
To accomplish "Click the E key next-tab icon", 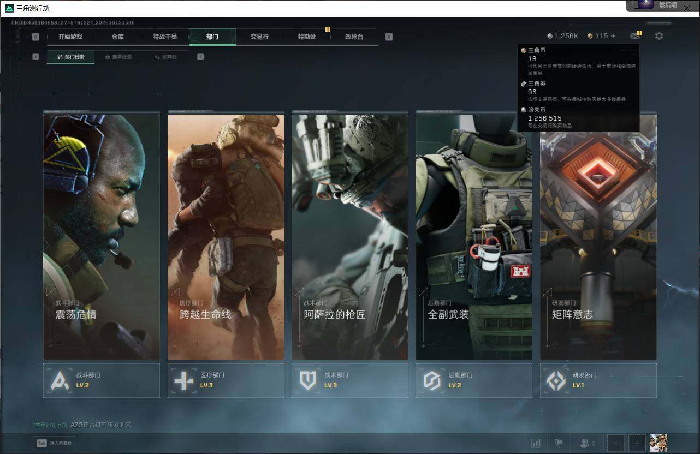I will [389, 37].
